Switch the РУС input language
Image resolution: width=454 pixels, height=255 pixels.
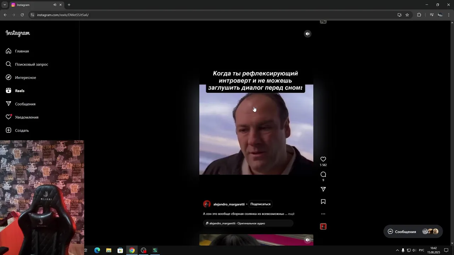(x=421, y=250)
